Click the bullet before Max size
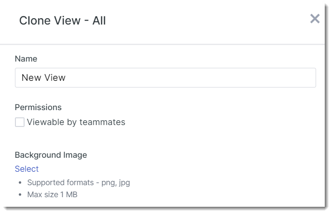Image resolution: width=332 pixels, height=214 pixels. click(20, 195)
